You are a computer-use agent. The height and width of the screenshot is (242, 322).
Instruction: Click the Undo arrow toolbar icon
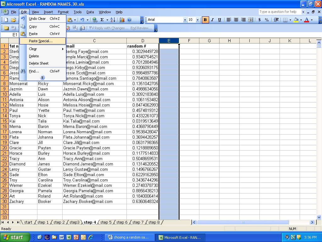[x=82, y=20]
